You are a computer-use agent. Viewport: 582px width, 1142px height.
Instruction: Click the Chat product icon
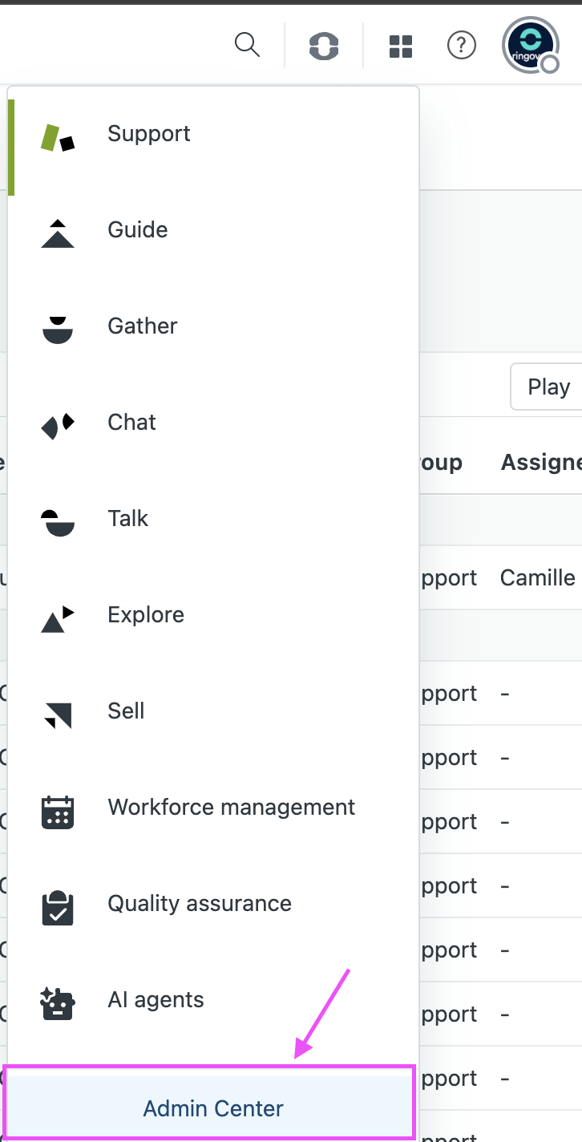coord(58,426)
